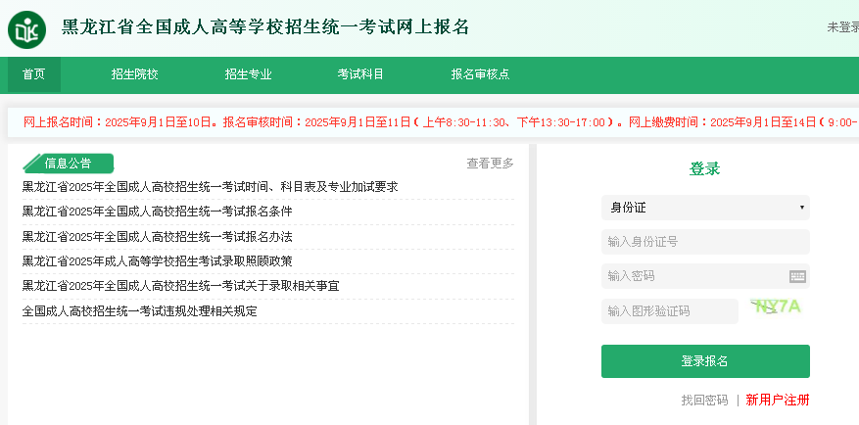Open the 新用户注册 link
This screenshot has width=859, height=425.
tap(778, 400)
